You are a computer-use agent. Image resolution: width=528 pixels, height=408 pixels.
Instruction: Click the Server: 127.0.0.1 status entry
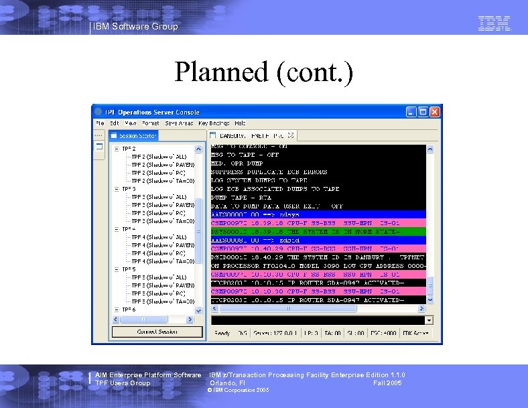pos(275,333)
